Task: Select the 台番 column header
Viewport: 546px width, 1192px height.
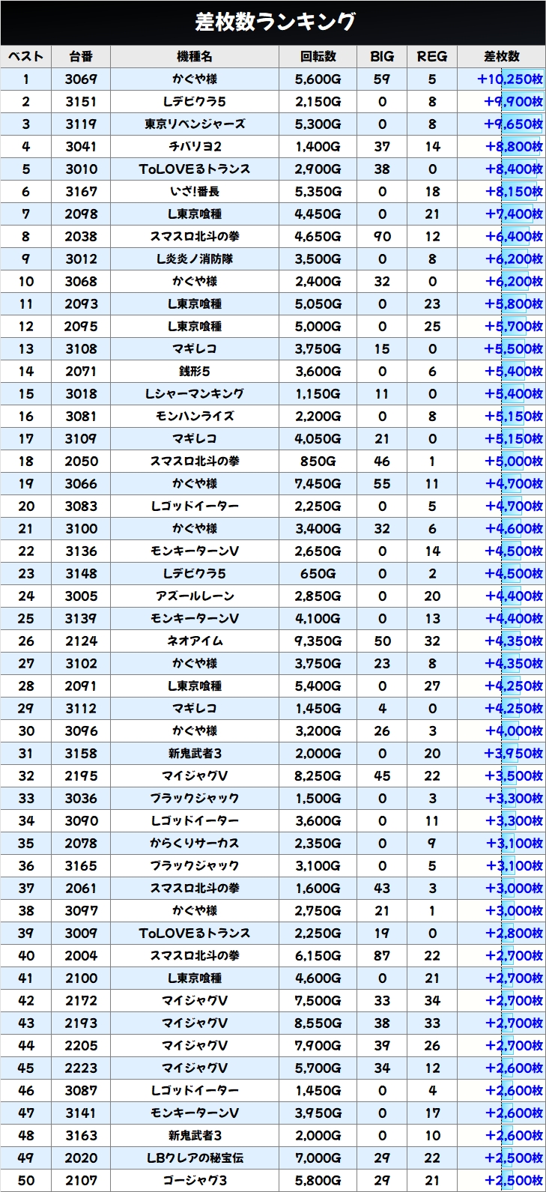Action: tap(81, 57)
